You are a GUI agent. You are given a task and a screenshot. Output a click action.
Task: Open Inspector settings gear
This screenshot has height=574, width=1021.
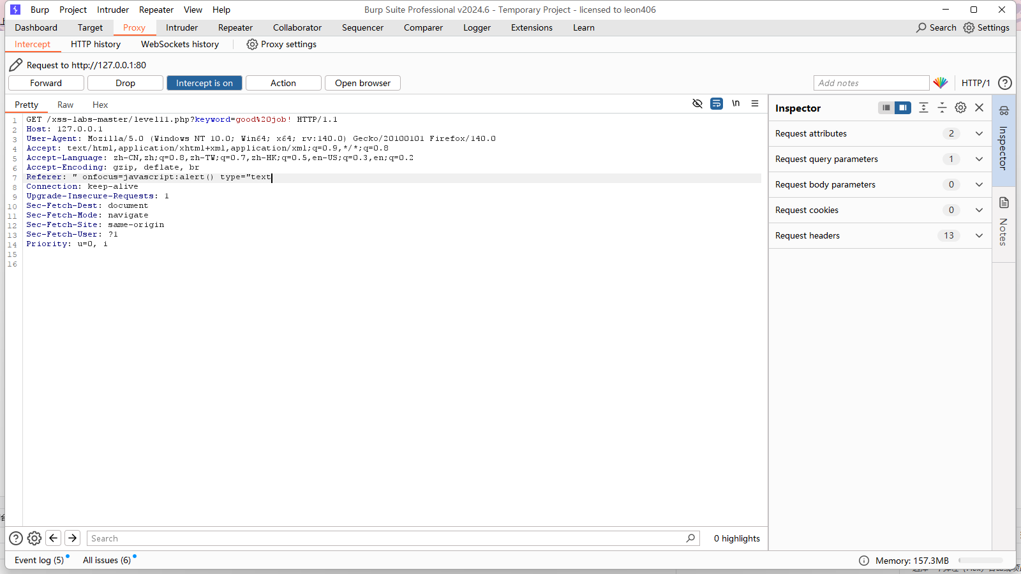[x=960, y=108]
